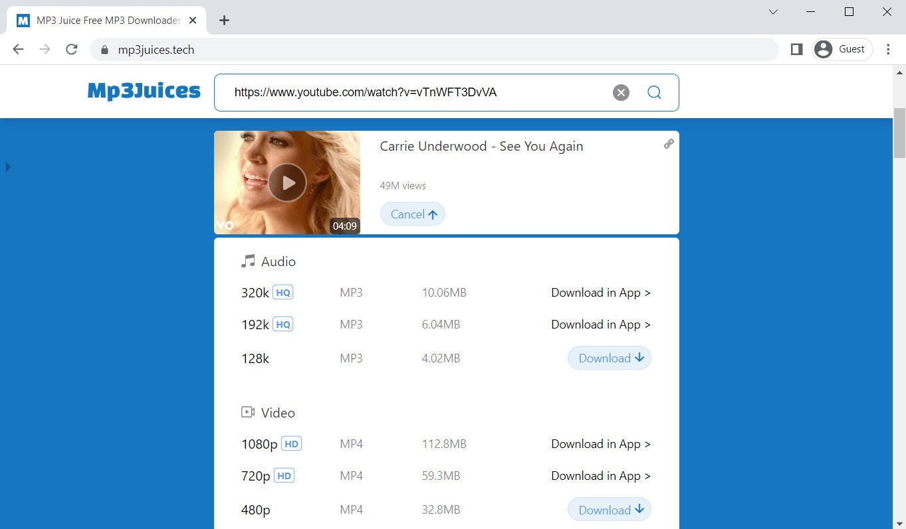This screenshot has width=906, height=529.
Task: Maximize the browser window
Action: click(849, 12)
